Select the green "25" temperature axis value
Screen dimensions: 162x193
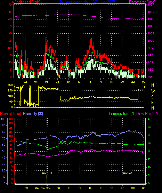point(149,143)
